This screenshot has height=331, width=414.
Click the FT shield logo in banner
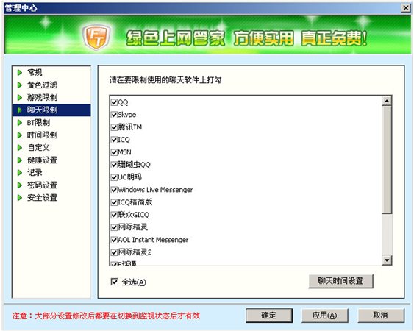96,37
